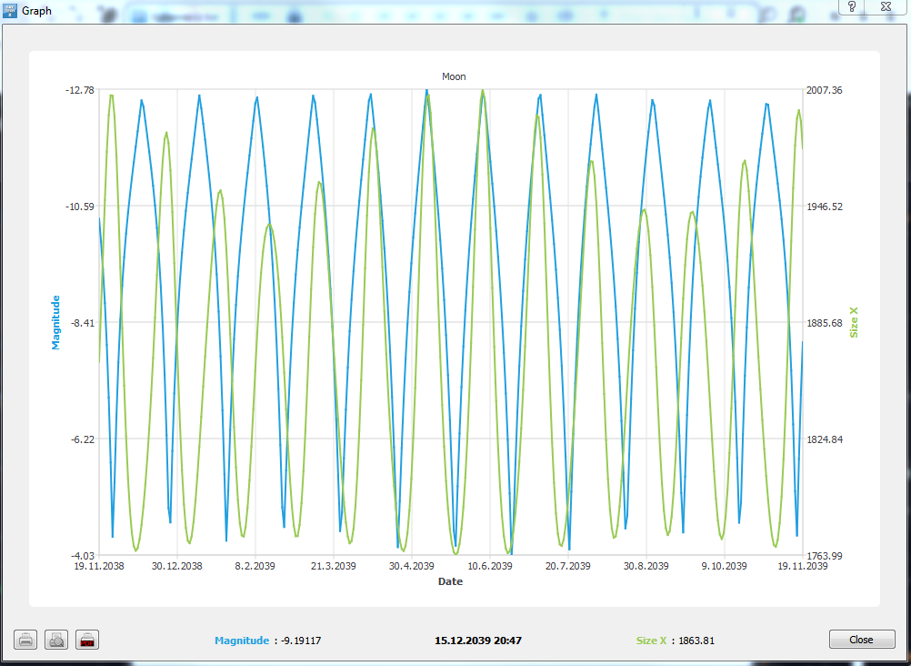This screenshot has height=666, width=911.
Task: Select the -6.22 magnitude axis value
Action: click(x=83, y=439)
